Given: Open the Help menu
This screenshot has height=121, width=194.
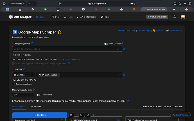Looking at the screenshot, I should pos(105,17).
